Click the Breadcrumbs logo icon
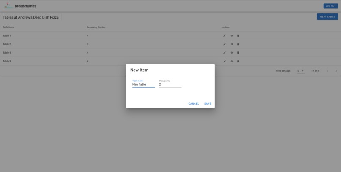 point(8,6)
